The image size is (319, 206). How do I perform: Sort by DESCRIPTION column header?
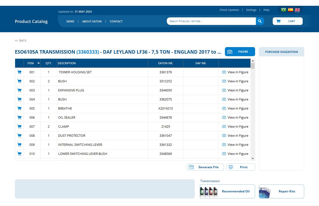click(x=102, y=63)
